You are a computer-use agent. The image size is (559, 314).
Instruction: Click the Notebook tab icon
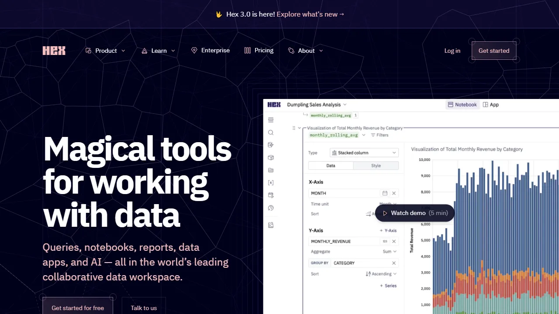[451, 105]
